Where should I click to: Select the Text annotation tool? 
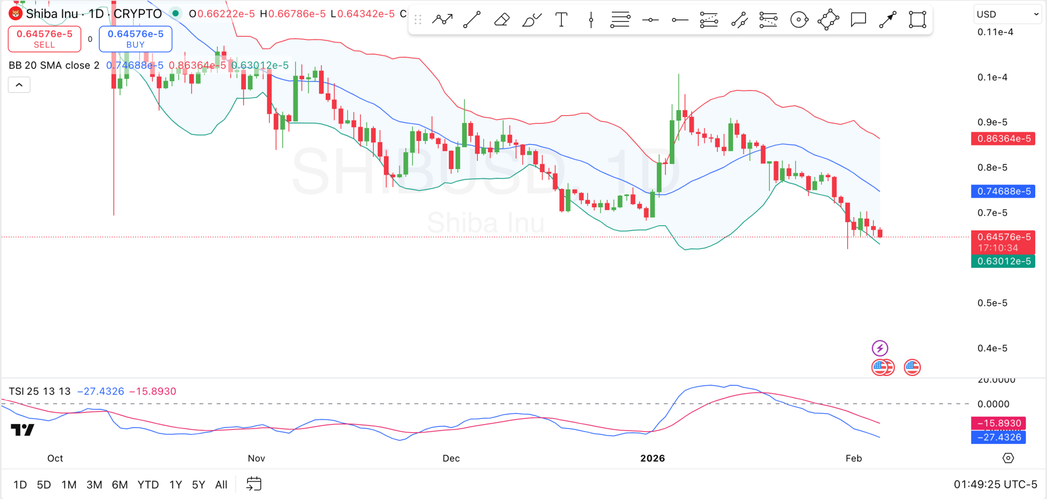[x=561, y=19]
